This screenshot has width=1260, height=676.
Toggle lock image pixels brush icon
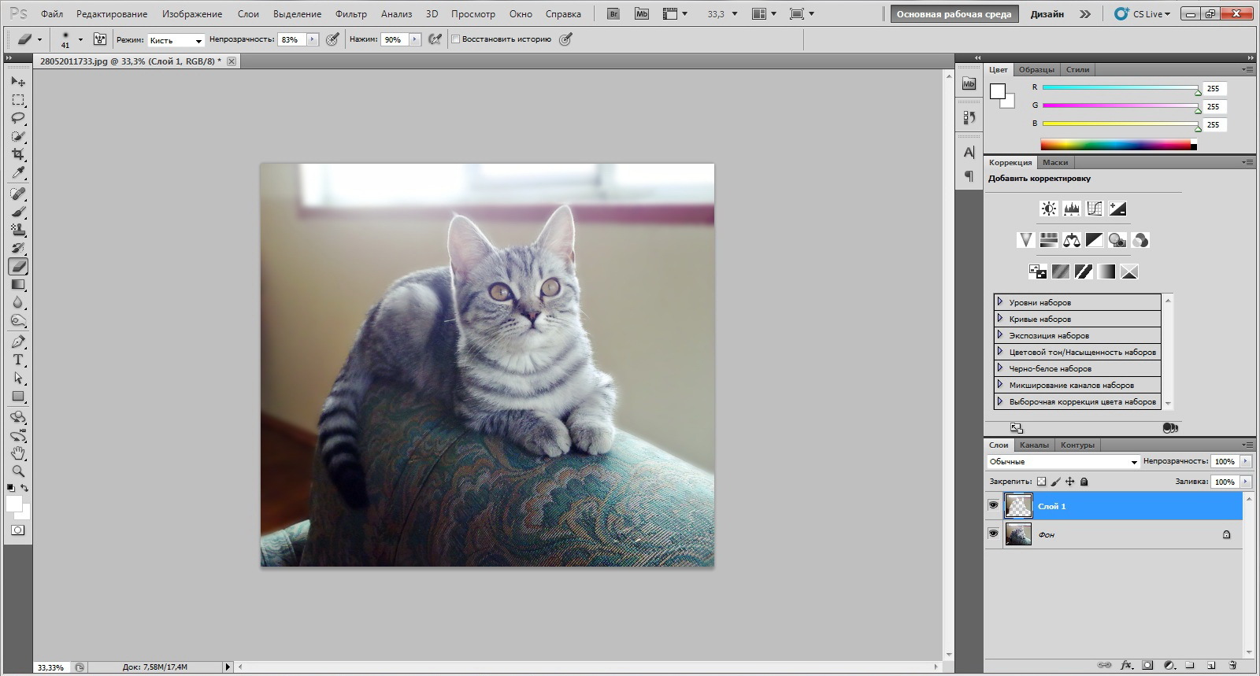click(1056, 482)
